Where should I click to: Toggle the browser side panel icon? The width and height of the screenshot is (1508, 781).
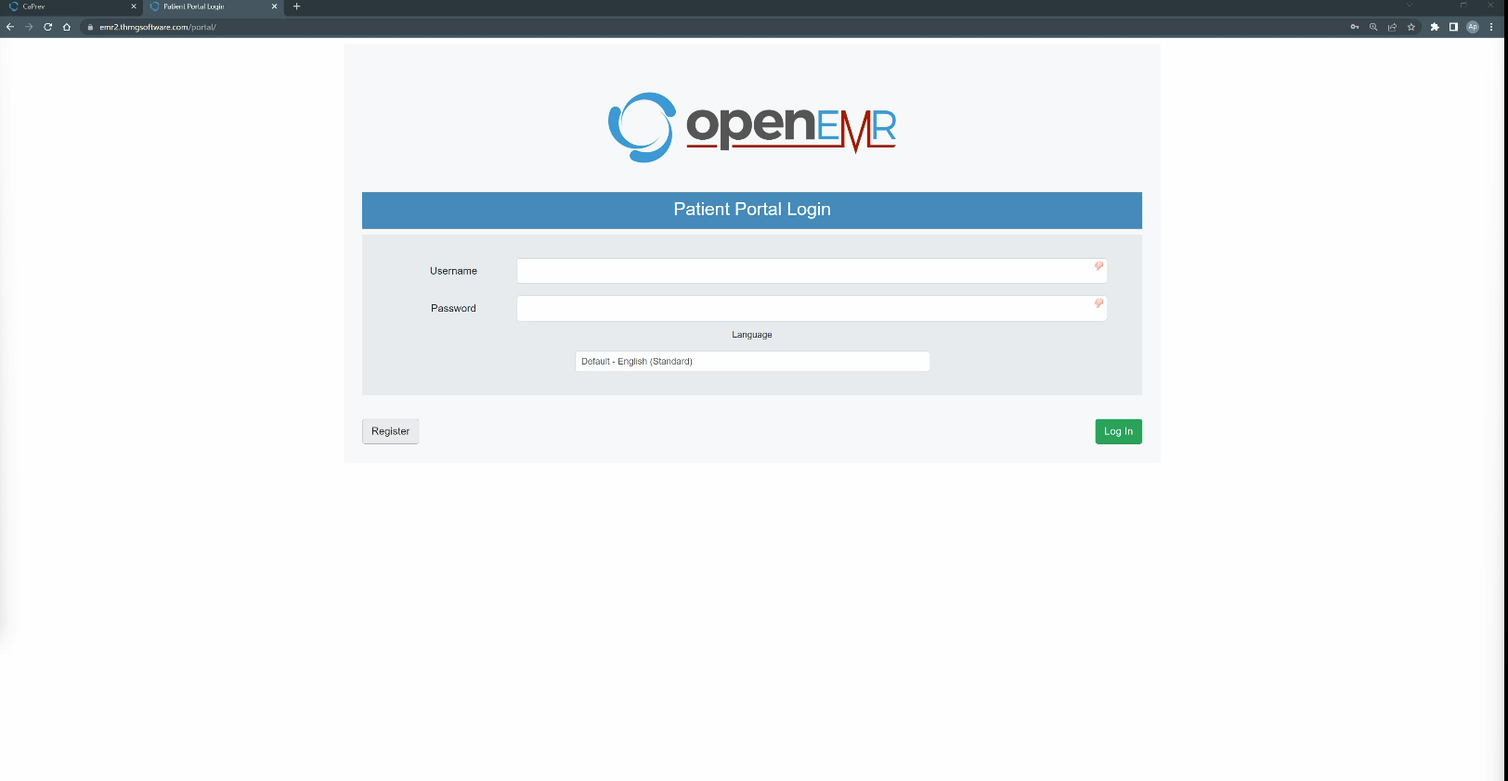1453,27
